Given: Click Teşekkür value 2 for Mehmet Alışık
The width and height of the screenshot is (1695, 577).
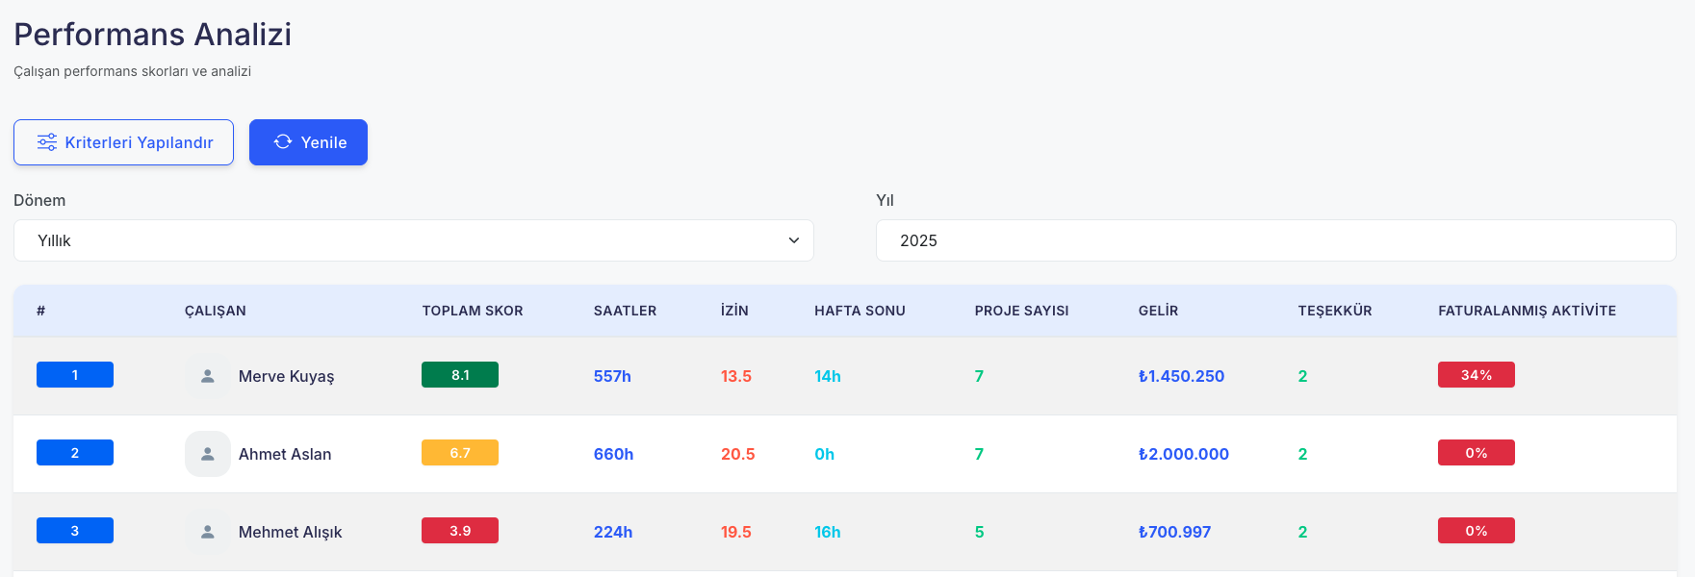Looking at the screenshot, I should click(1303, 532).
